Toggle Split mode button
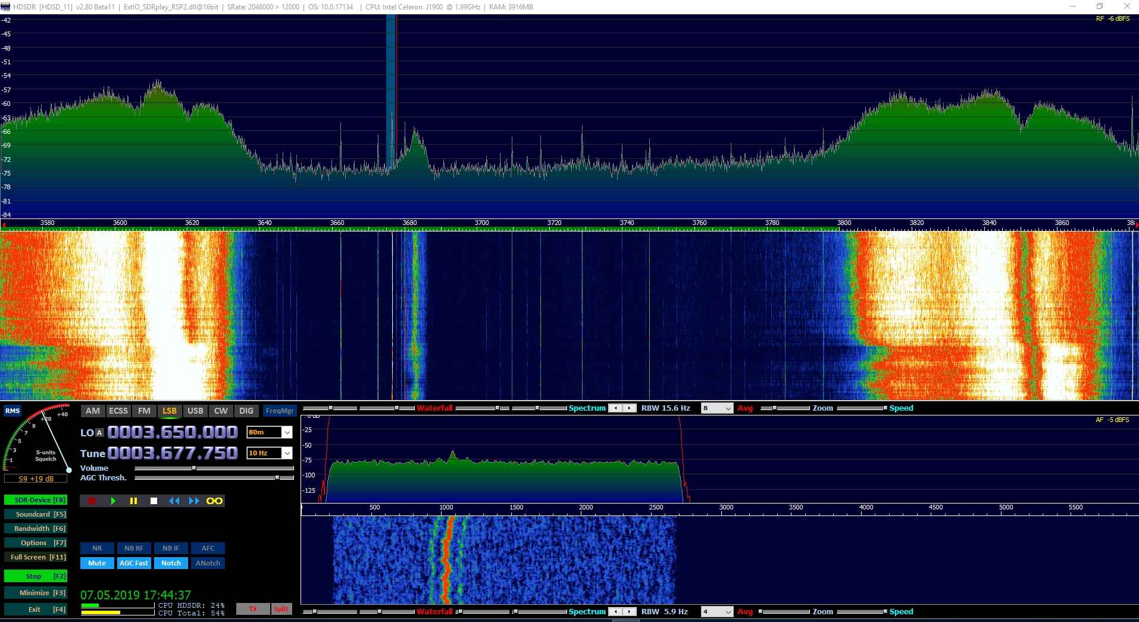Viewport: 1139px width, 622px height. click(281, 609)
